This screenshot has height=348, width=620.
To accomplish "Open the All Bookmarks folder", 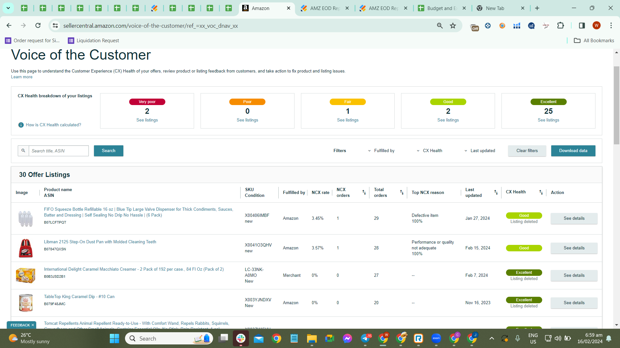I will point(594,41).
